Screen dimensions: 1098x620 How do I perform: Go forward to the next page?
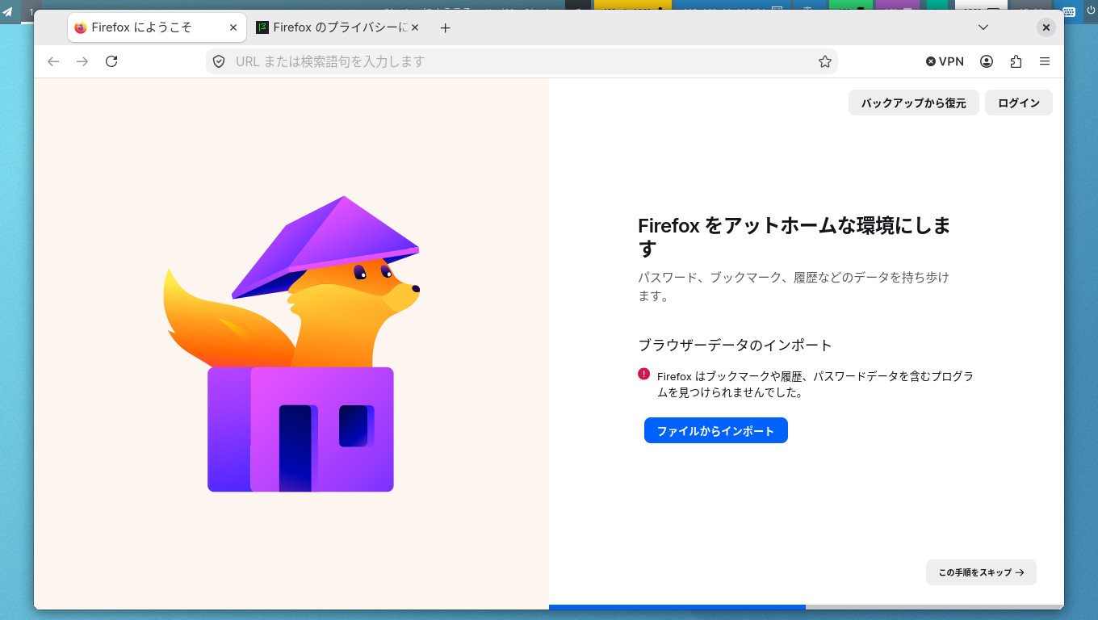82,61
